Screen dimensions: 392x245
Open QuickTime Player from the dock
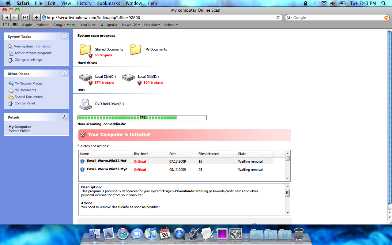[x=179, y=234]
